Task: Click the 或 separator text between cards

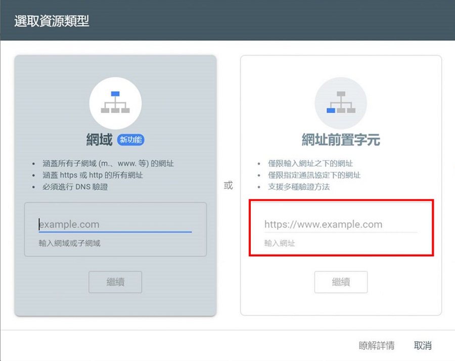Action: point(229,185)
